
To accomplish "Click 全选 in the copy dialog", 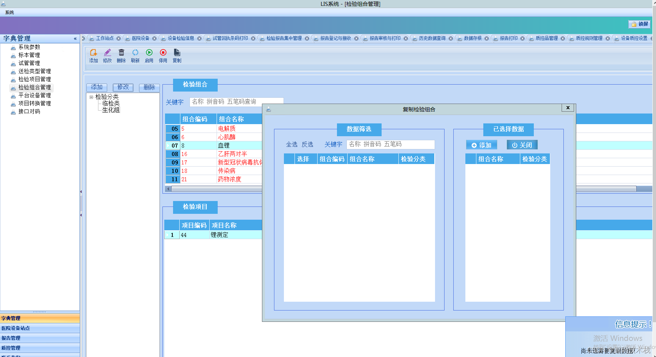I will (292, 145).
